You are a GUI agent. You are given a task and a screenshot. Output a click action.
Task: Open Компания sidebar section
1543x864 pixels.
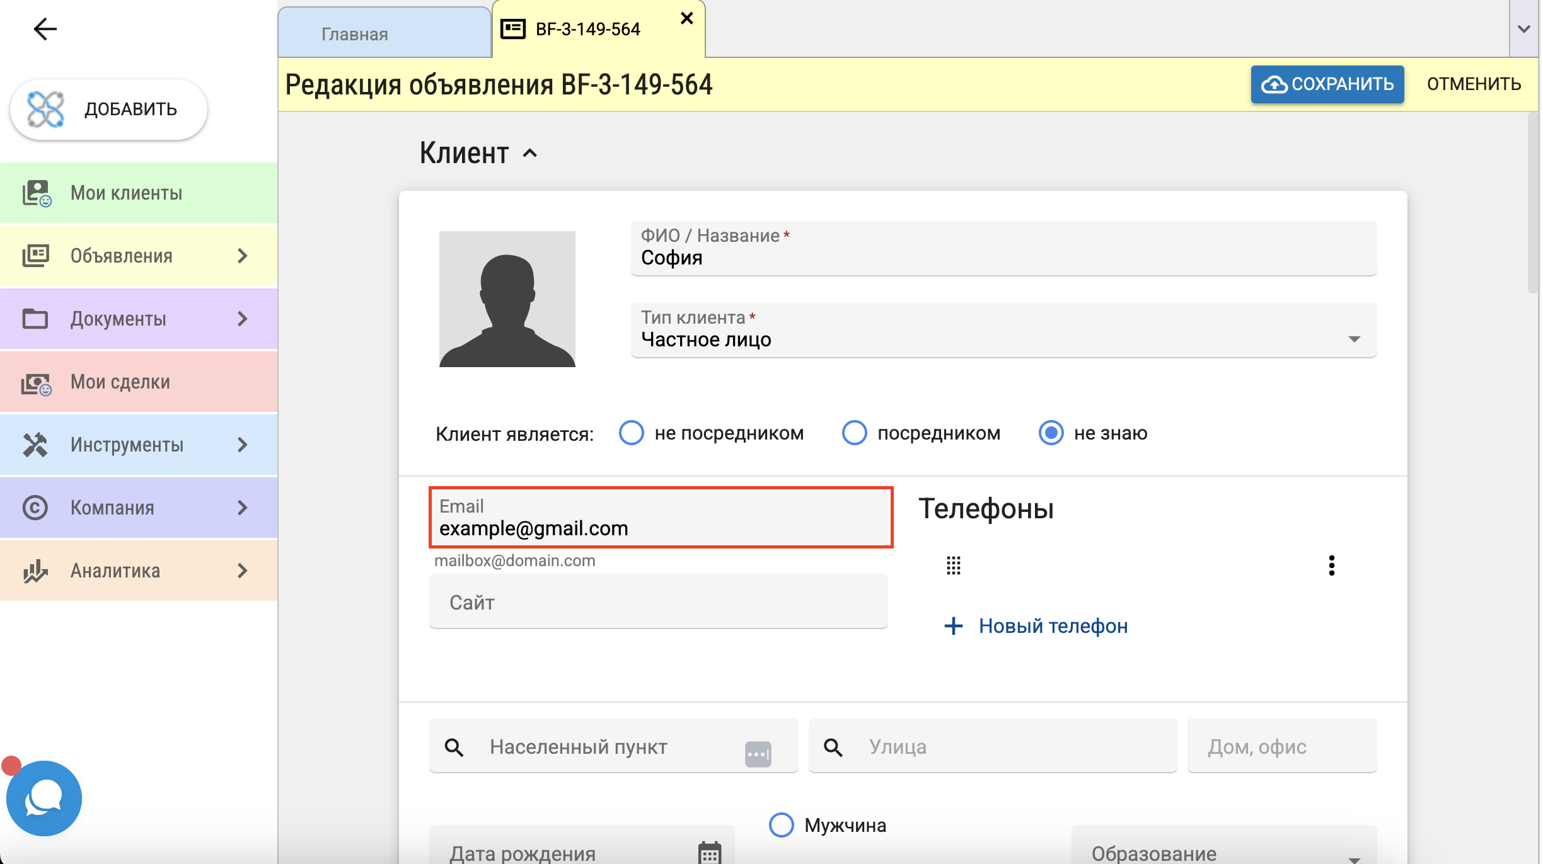click(139, 508)
